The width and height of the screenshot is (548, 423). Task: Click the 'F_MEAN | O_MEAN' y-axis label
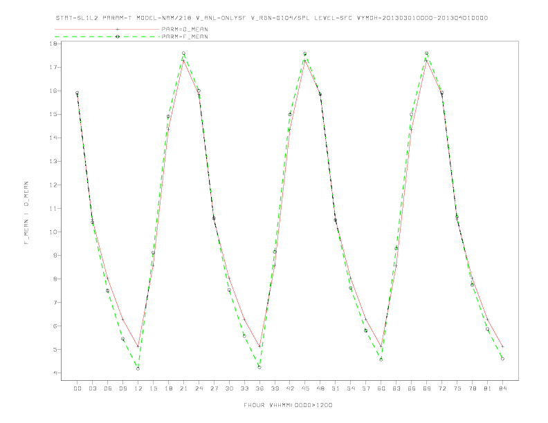point(26,213)
